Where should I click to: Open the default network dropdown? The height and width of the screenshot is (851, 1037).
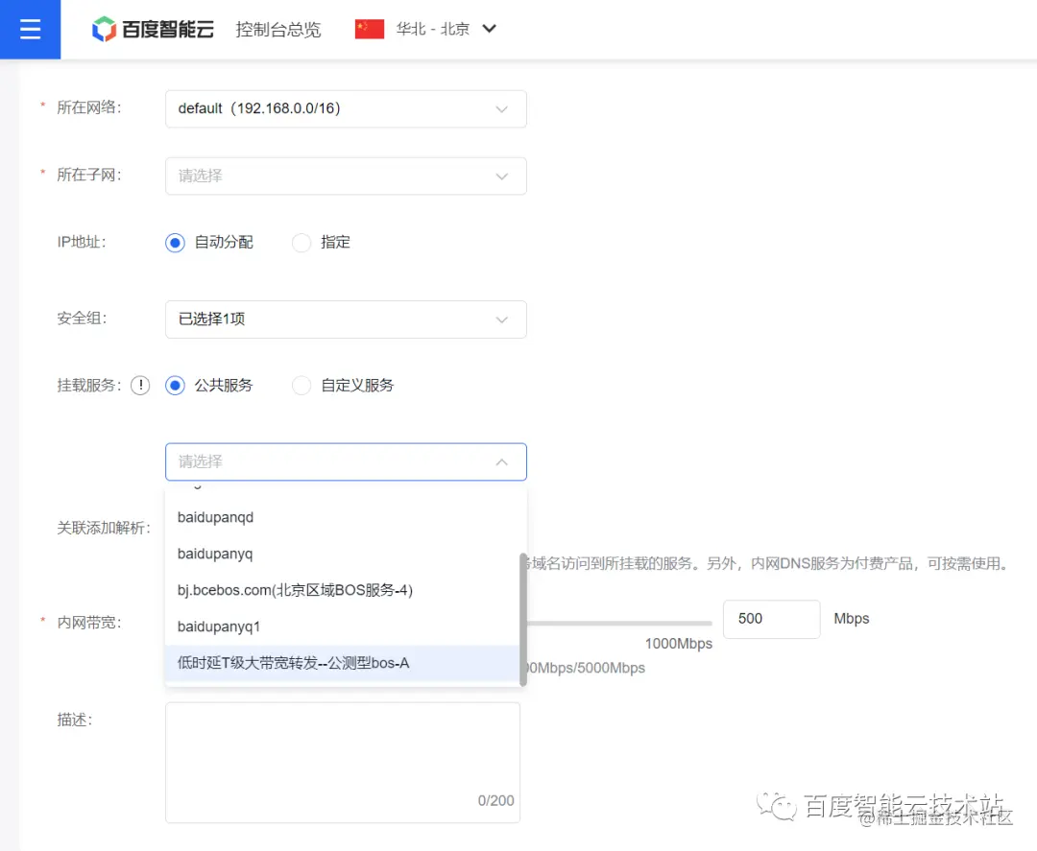click(x=346, y=108)
